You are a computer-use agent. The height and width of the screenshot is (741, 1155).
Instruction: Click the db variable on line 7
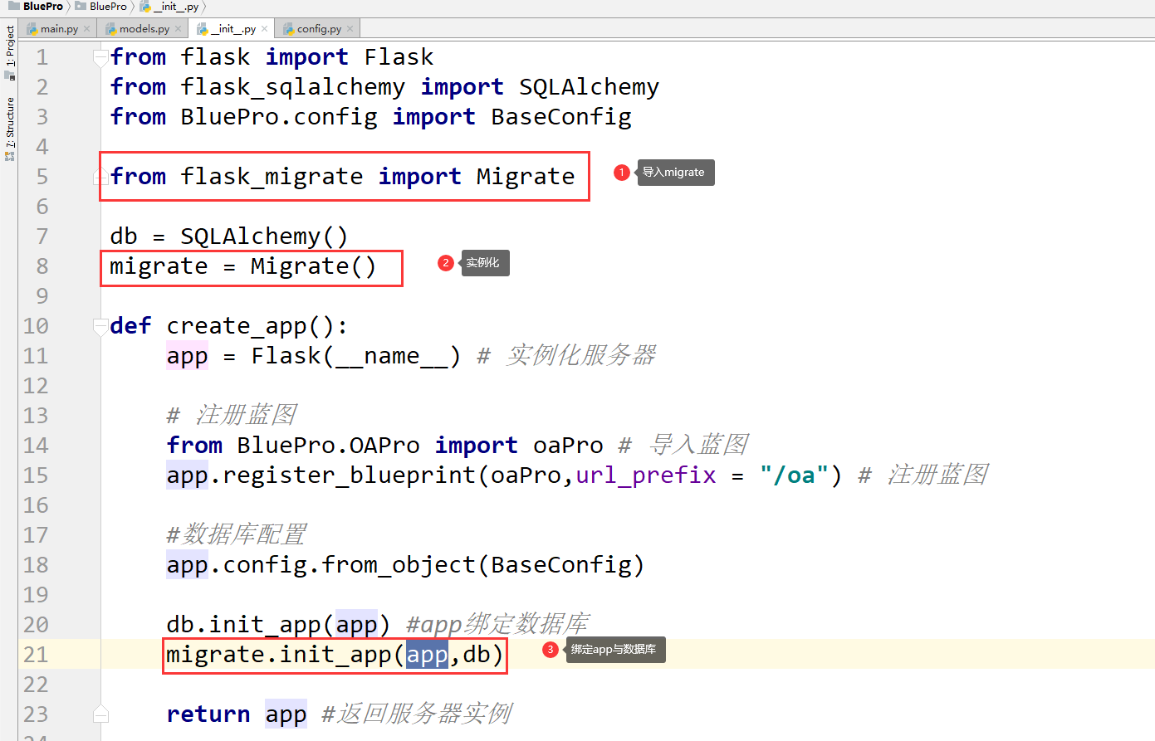pos(124,236)
